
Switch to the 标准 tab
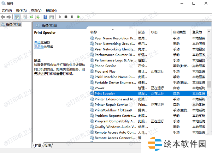pos(48,145)
